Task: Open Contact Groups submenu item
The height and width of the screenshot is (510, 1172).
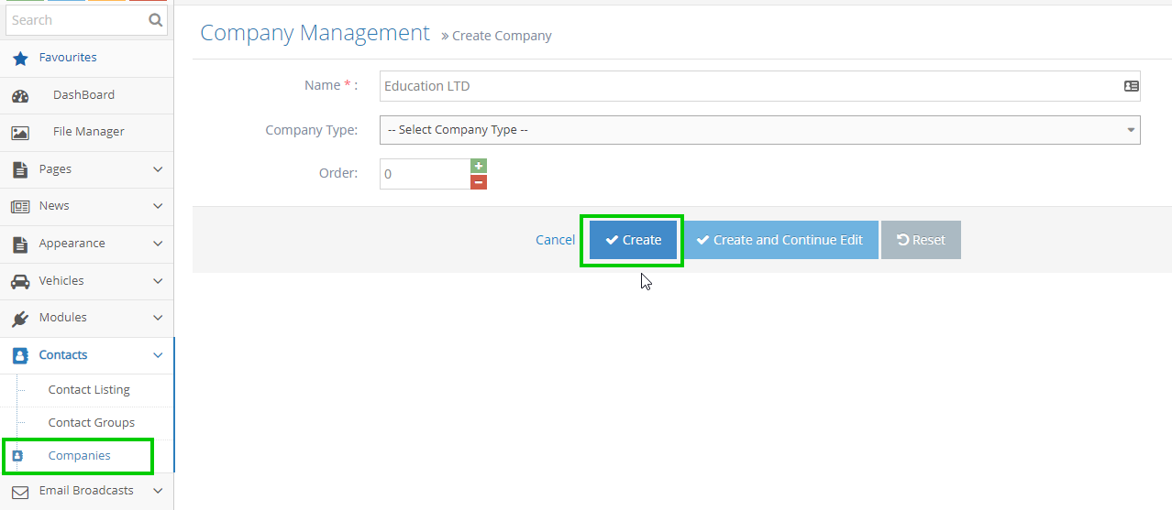Action: [92, 423]
